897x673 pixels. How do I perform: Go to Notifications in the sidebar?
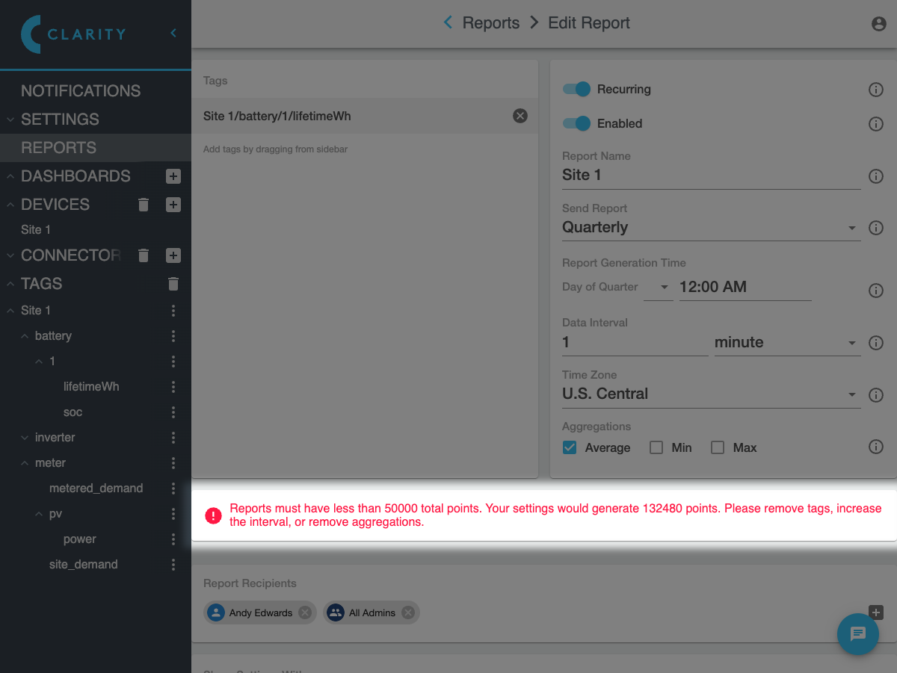(x=81, y=91)
